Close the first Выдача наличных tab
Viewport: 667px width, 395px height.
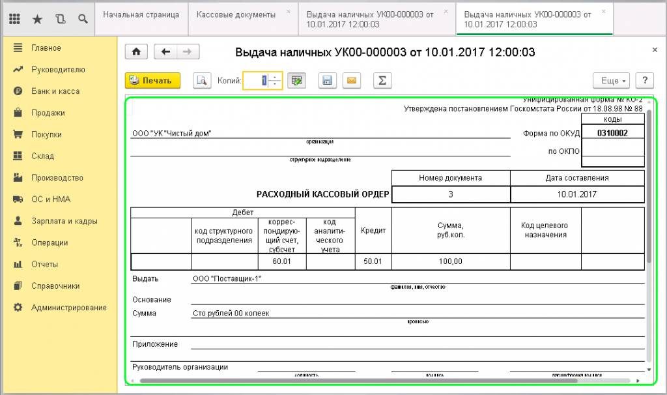446,12
